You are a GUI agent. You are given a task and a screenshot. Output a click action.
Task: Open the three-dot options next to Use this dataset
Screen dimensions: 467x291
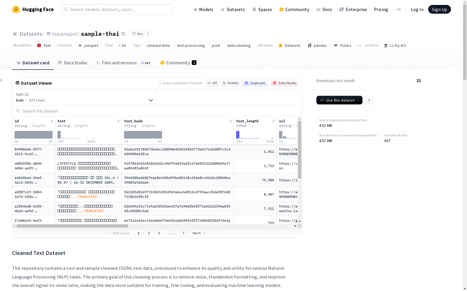(369, 100)
